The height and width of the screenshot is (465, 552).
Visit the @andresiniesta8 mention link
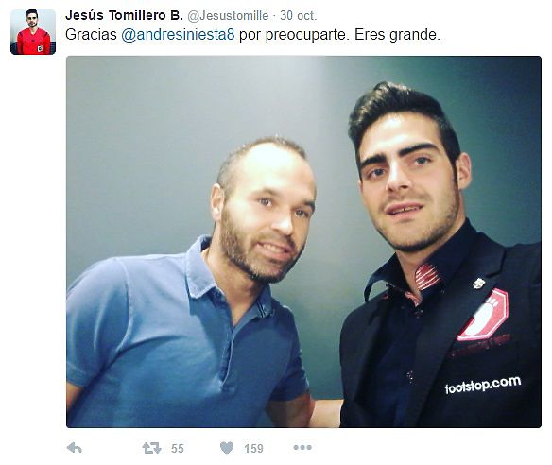(x=178, y=35)
